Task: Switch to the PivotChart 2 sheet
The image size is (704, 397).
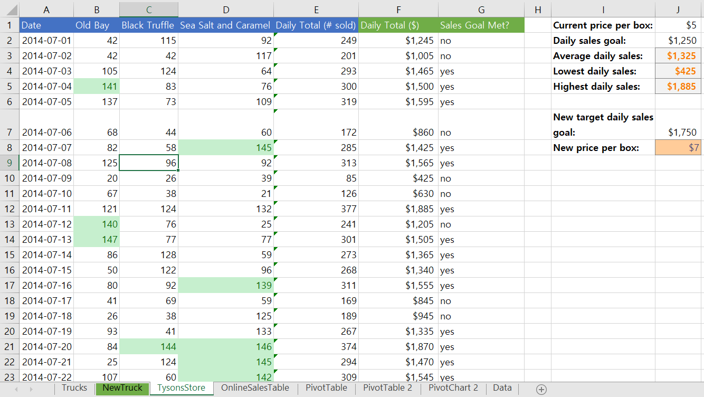Action: (453, 387)
